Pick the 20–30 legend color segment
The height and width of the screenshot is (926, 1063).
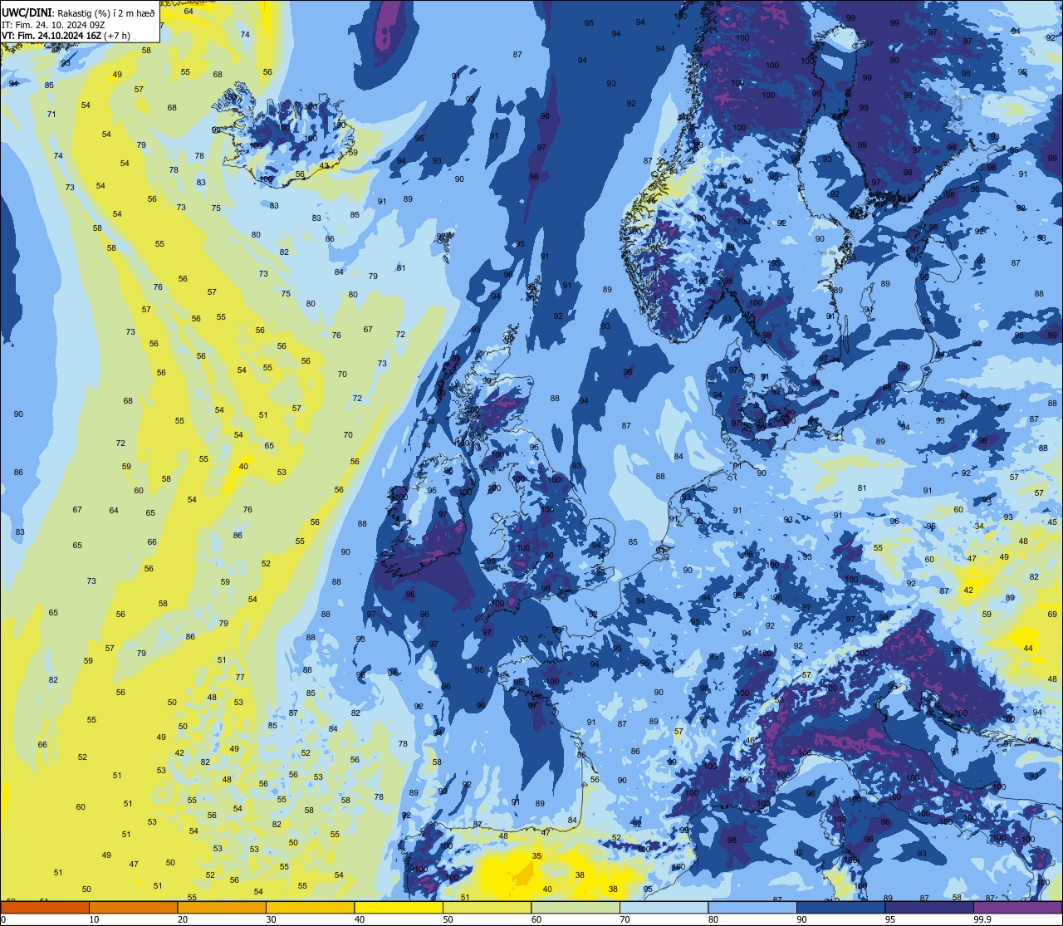click(x=222, y=908)
